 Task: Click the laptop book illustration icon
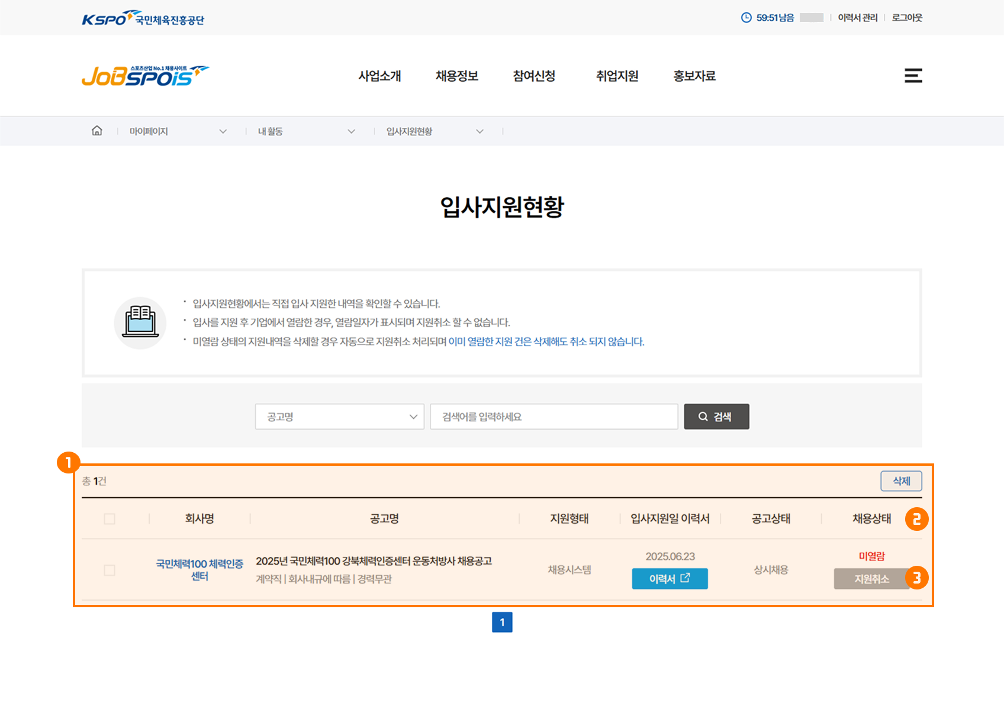coord(140,323)
